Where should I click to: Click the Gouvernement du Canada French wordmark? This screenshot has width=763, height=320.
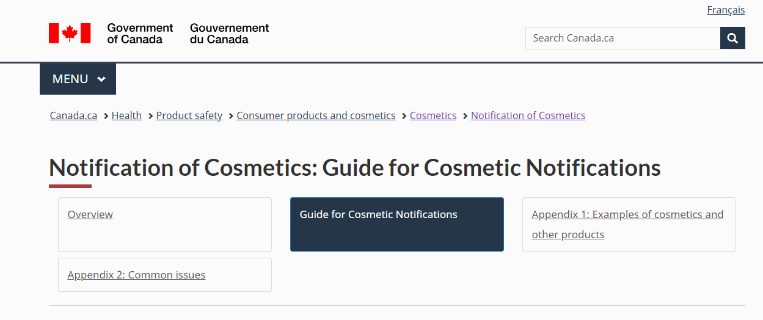229,34
